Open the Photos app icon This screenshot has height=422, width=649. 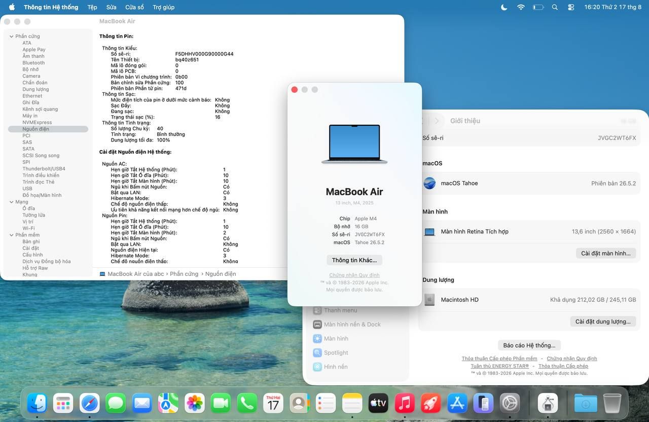tap(195, 404)
